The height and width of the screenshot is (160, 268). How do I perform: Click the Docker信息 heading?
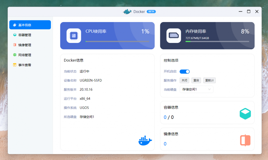pyautogui.click(x=74, y=60)
